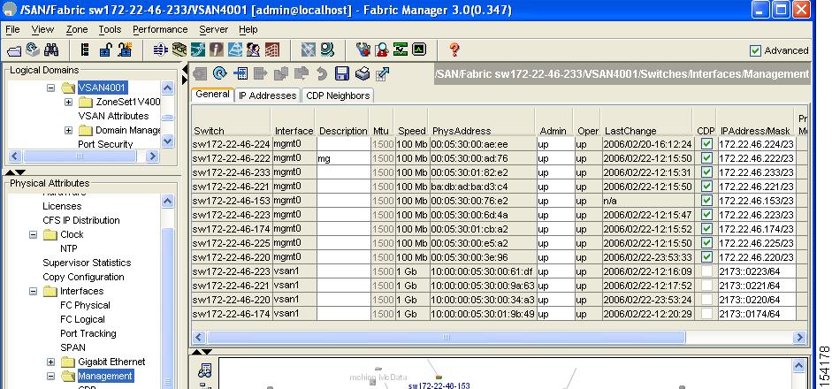The width and height of the screenshot is (832, 389).
Task: Collapse the Clock folder node
Action: [x=33, y=234]
